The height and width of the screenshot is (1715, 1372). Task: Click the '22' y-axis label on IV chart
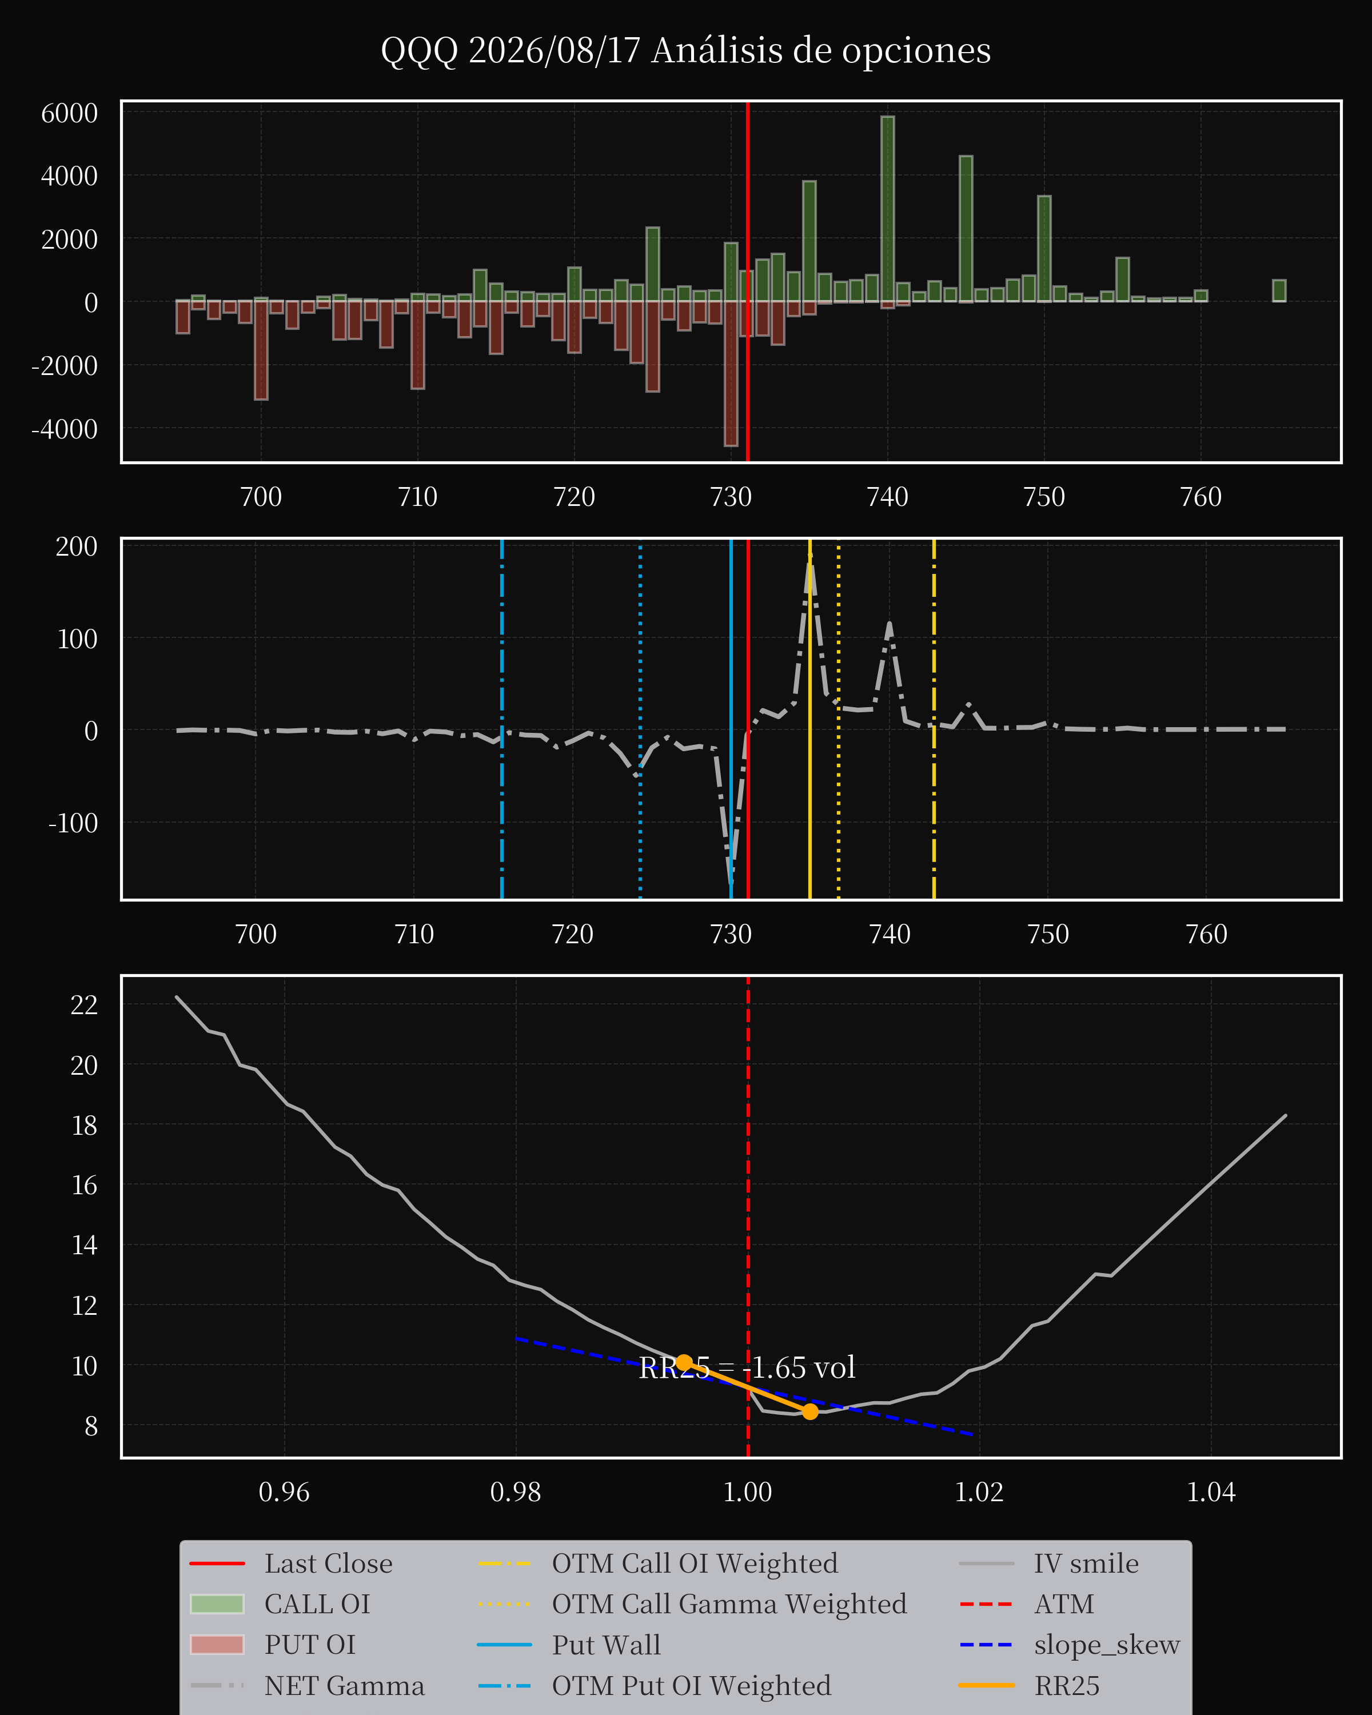tap(84, 1004)
